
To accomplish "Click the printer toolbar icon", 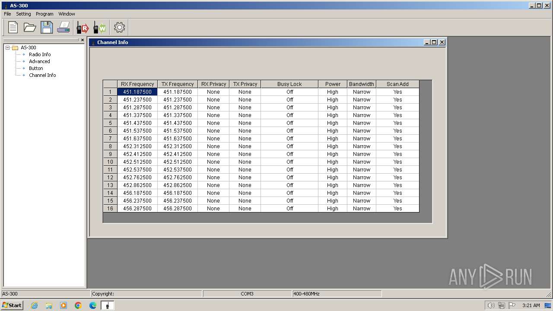I will pyautogui.click(x=64, y=27).
